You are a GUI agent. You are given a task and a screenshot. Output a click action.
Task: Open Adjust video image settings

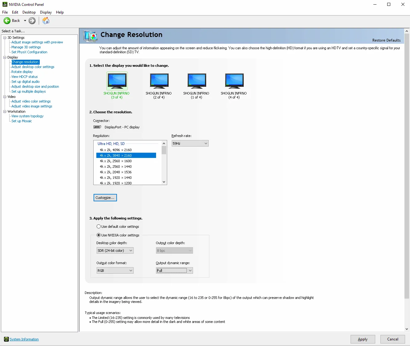pos(32,106)
